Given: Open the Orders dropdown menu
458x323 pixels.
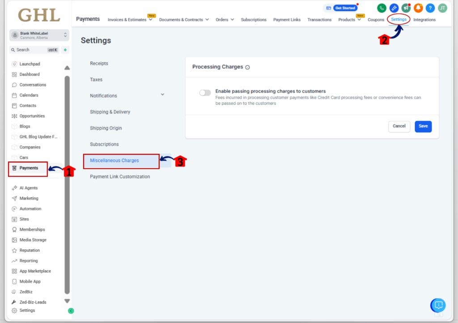Looking at the screenshot, I should pyautogui.click(x=225, y=20).
